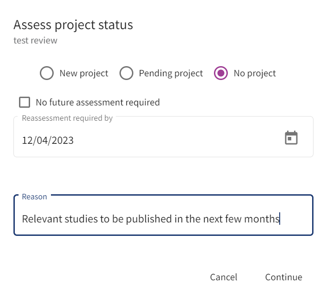Screen dimensions: 326x296
Task: Click the word "Relevant" in the reason text
Action: click(41, 219)
